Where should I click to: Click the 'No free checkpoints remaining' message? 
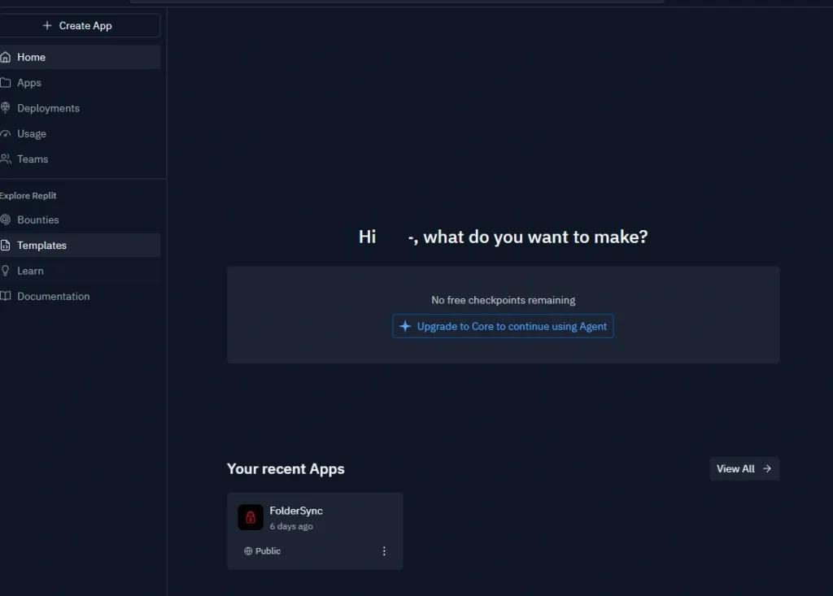click(503, 300)
